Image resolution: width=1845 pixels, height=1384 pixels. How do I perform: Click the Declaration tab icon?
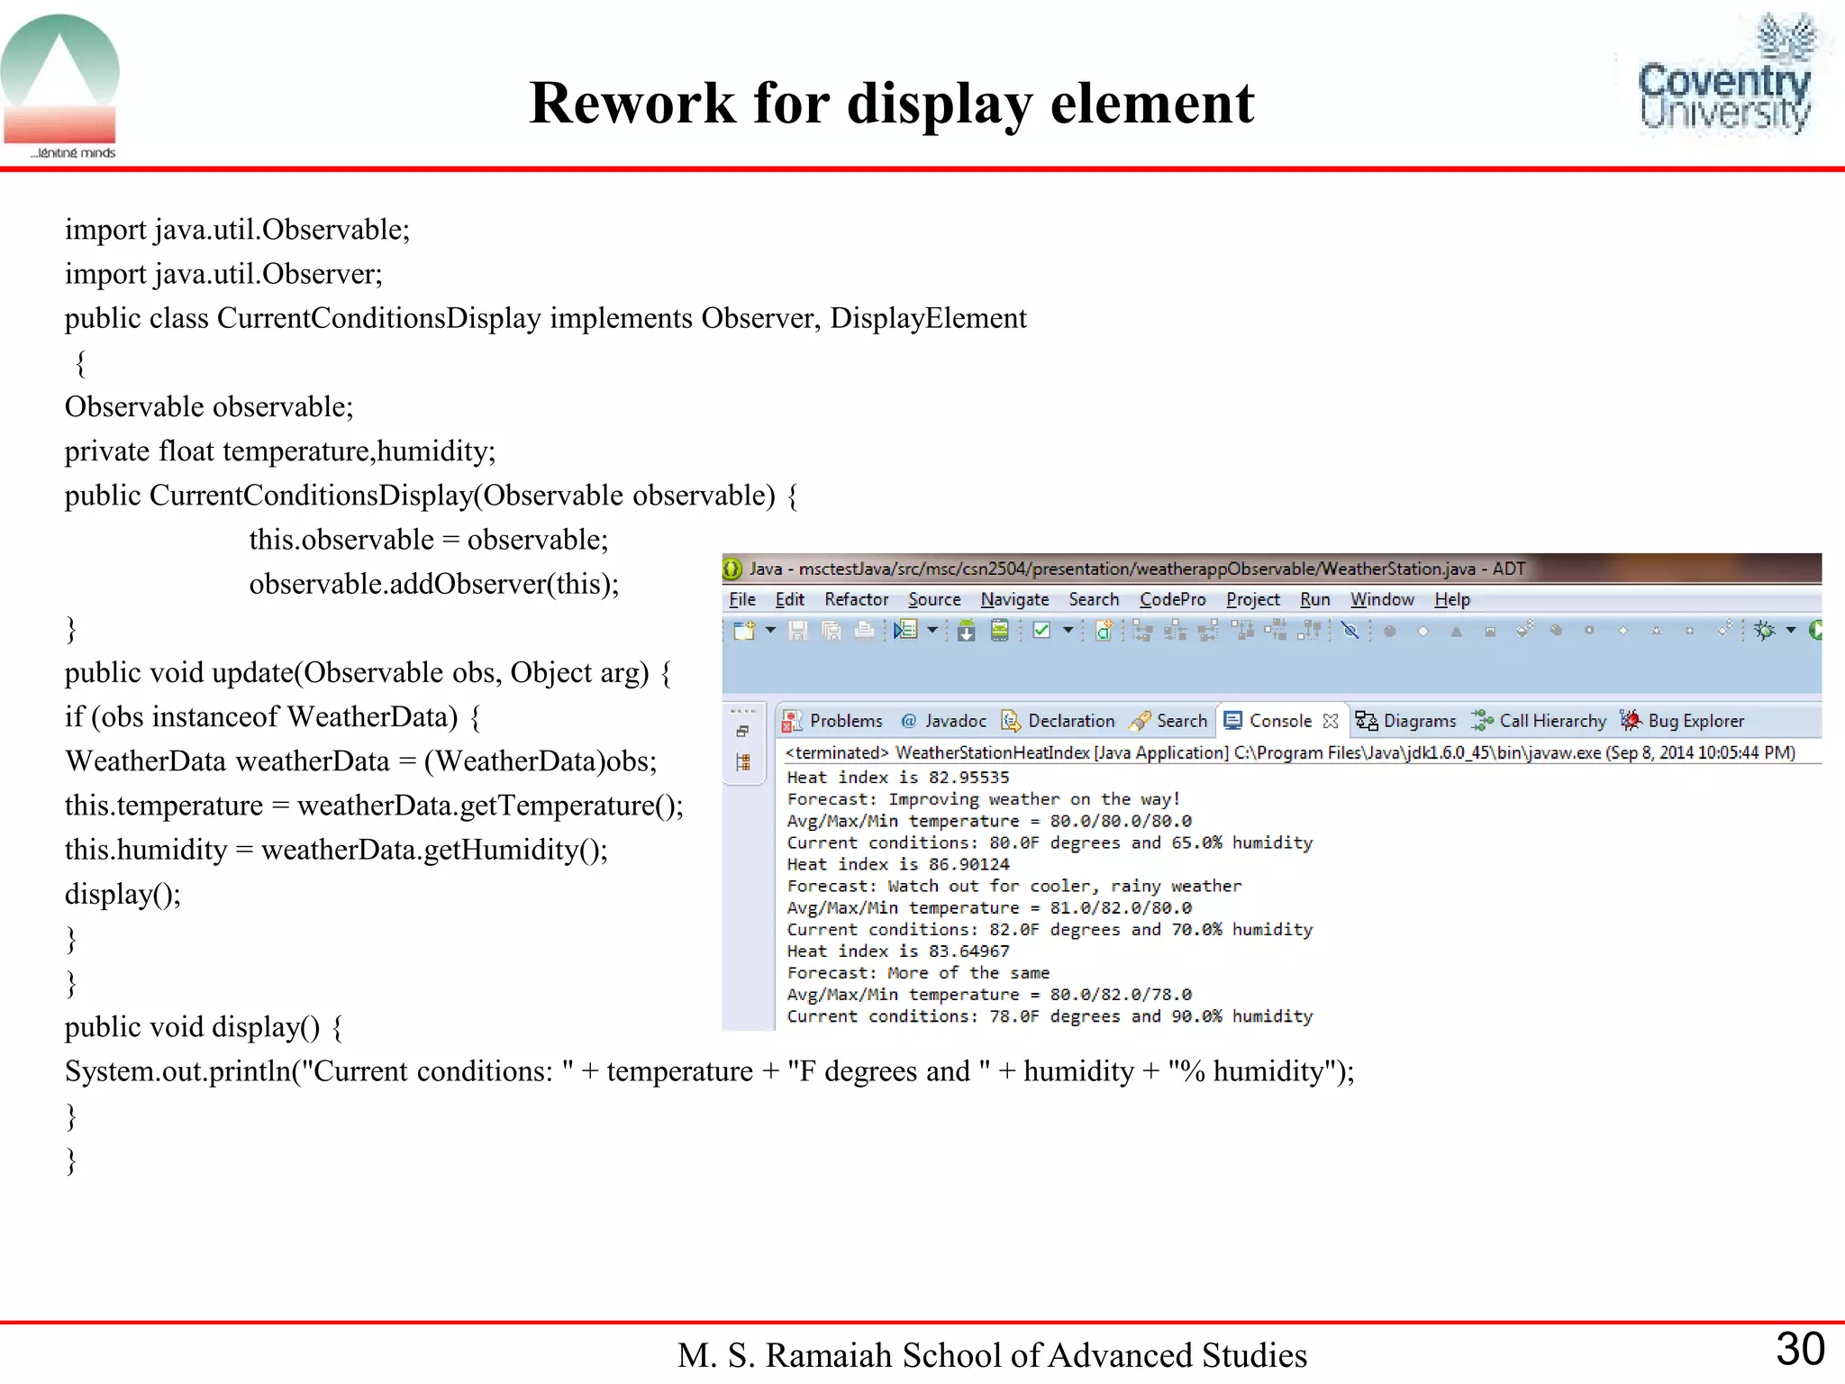[x=1011, y=721]
